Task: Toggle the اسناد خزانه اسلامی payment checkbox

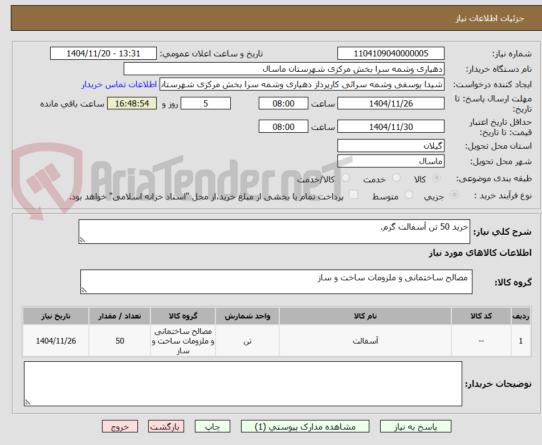Action: (353, 194)
